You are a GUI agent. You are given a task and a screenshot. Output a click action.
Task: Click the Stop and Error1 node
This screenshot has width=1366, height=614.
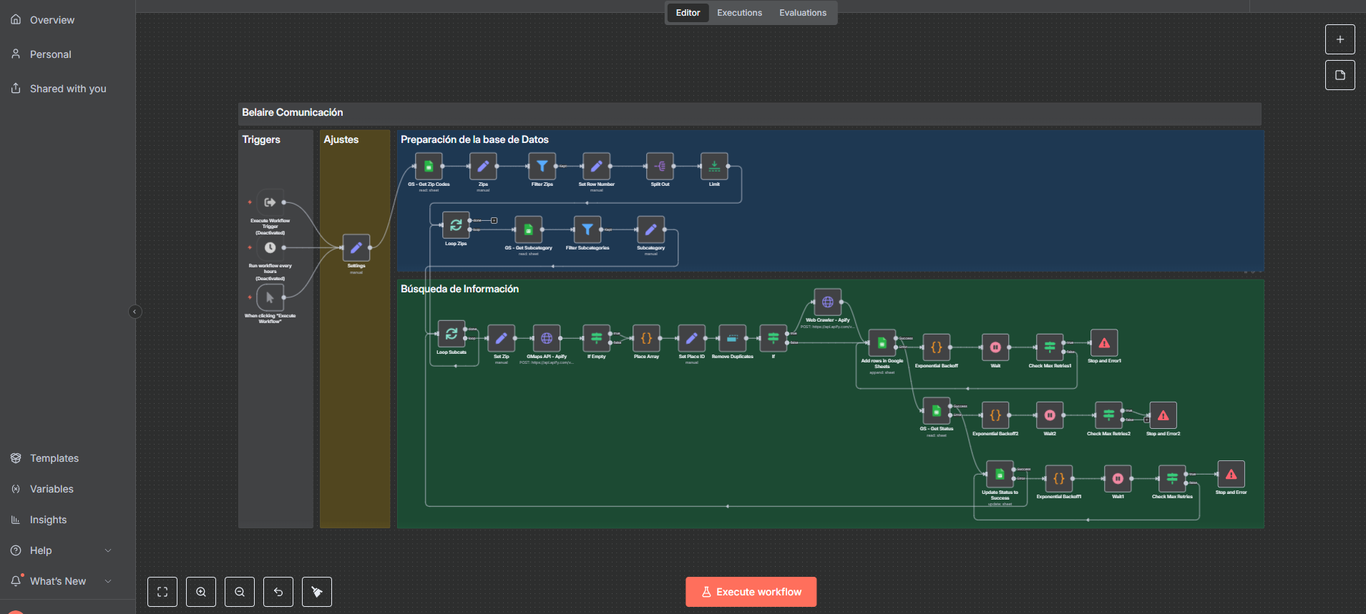click(x=1104, y=344)
